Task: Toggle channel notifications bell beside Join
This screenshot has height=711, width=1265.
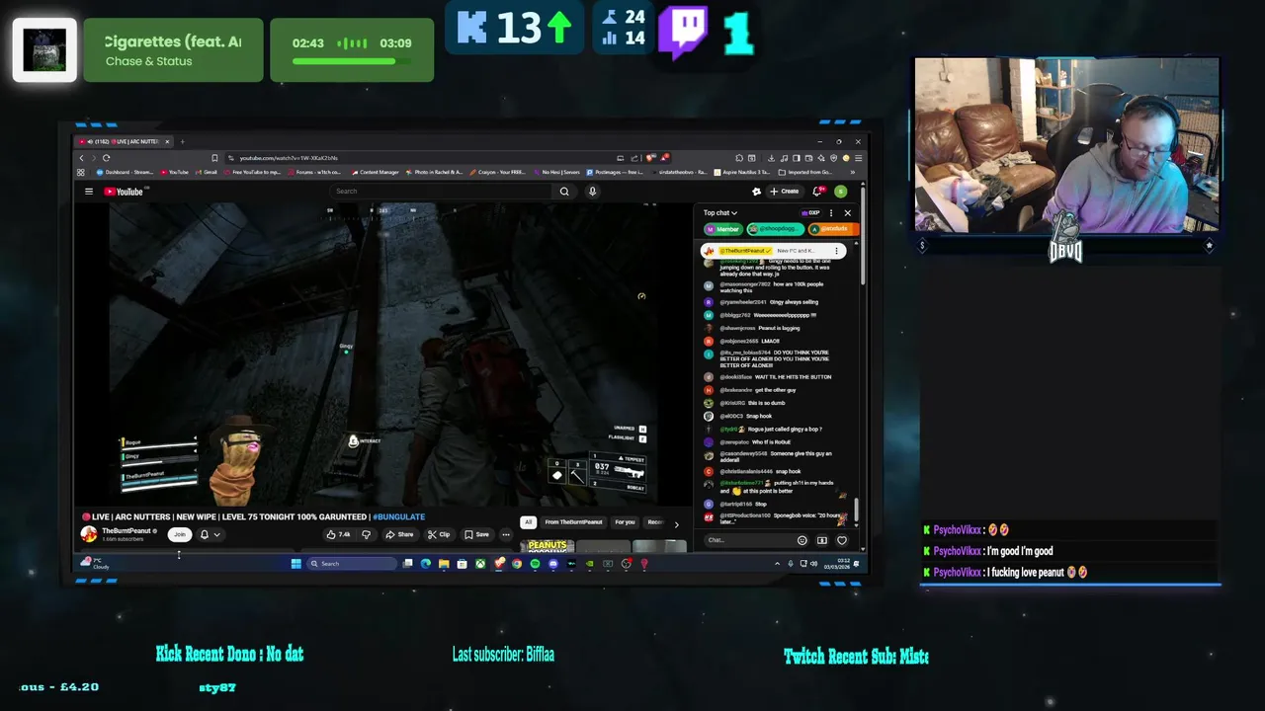Action: pyautogui.click(x=205, y=534)
